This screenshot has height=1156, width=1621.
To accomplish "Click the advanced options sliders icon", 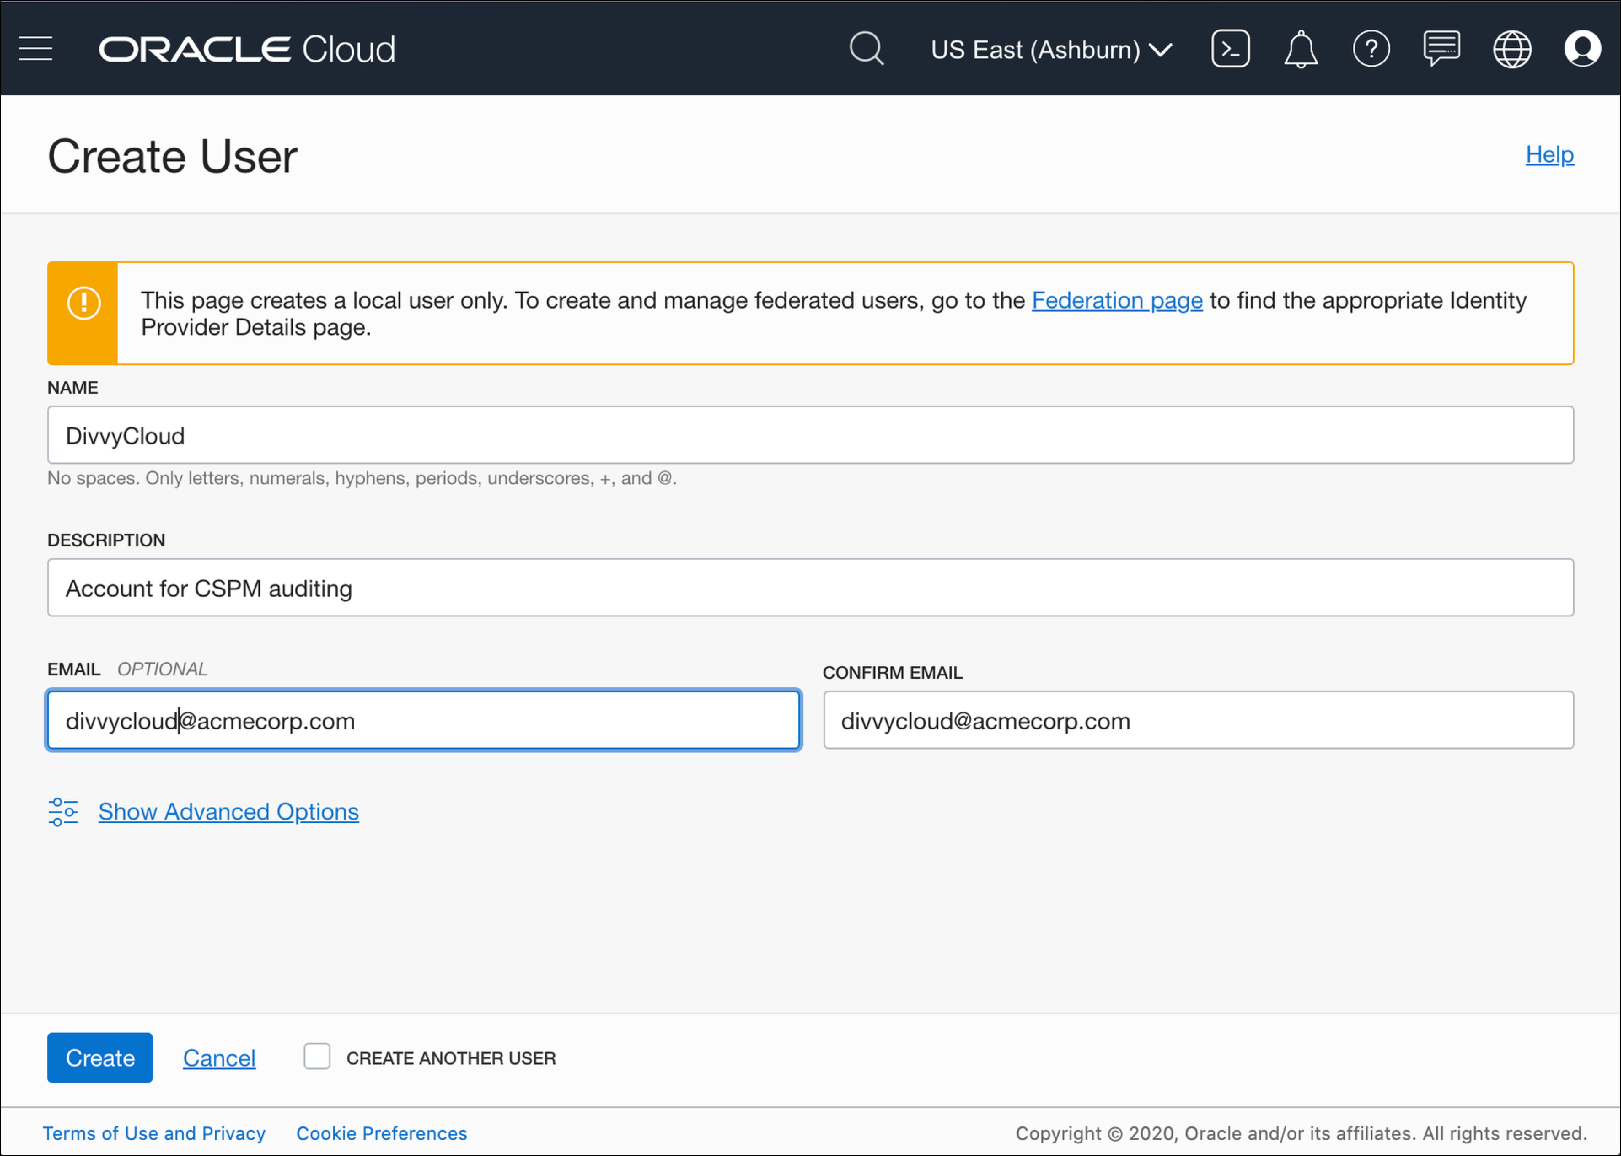I will [63, 812].
